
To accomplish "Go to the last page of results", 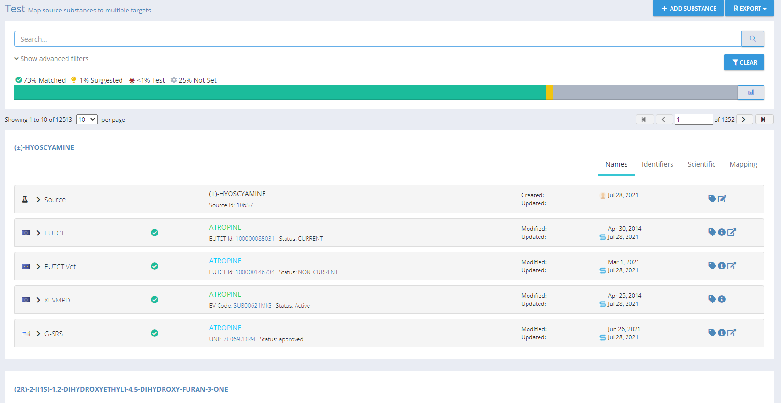I will [x=764, y=120].
